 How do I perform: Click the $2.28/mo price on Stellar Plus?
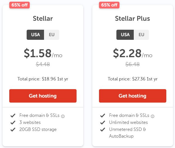(x=132, y=53)
